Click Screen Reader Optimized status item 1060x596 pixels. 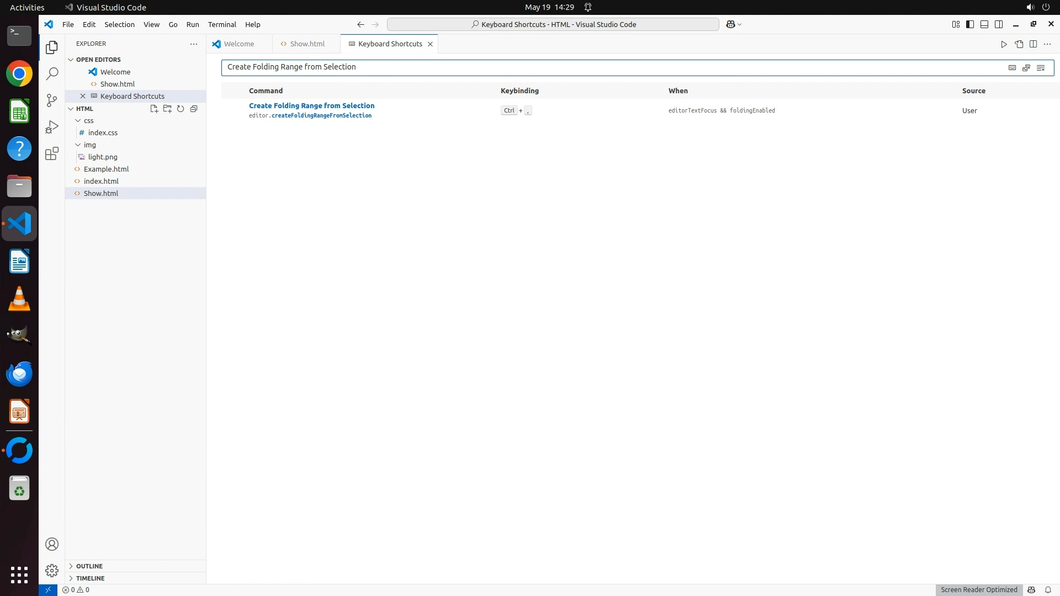click(x=979, y=590)
